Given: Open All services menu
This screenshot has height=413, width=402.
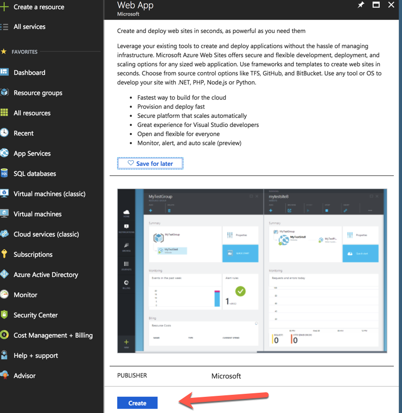Looking at the screenshot, I should (x=29, y=27).
